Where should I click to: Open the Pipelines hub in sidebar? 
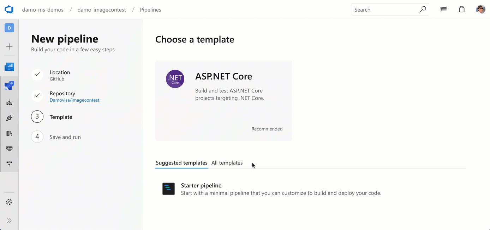click(x=9, y=85)
